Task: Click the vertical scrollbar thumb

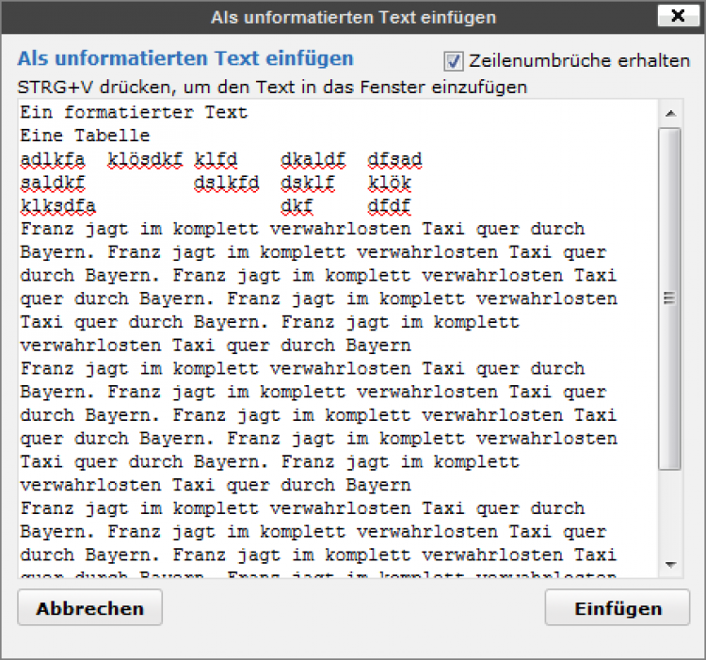Action: pos(669,298)
